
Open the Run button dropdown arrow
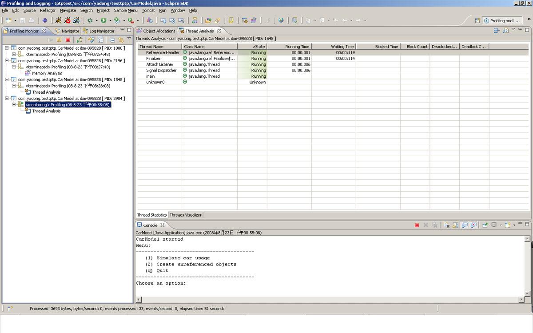[110, 20]
